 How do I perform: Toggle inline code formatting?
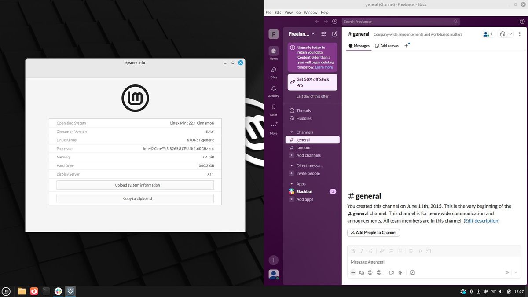(x=420, y=251)
